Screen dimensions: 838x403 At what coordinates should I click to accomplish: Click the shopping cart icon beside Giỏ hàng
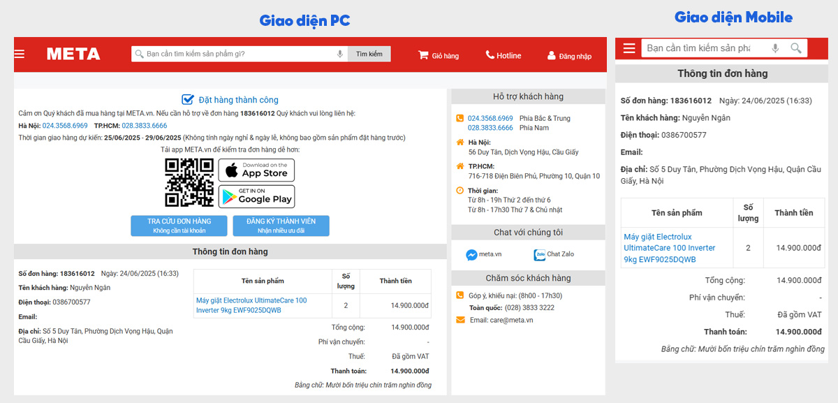(x=423, y=55)
